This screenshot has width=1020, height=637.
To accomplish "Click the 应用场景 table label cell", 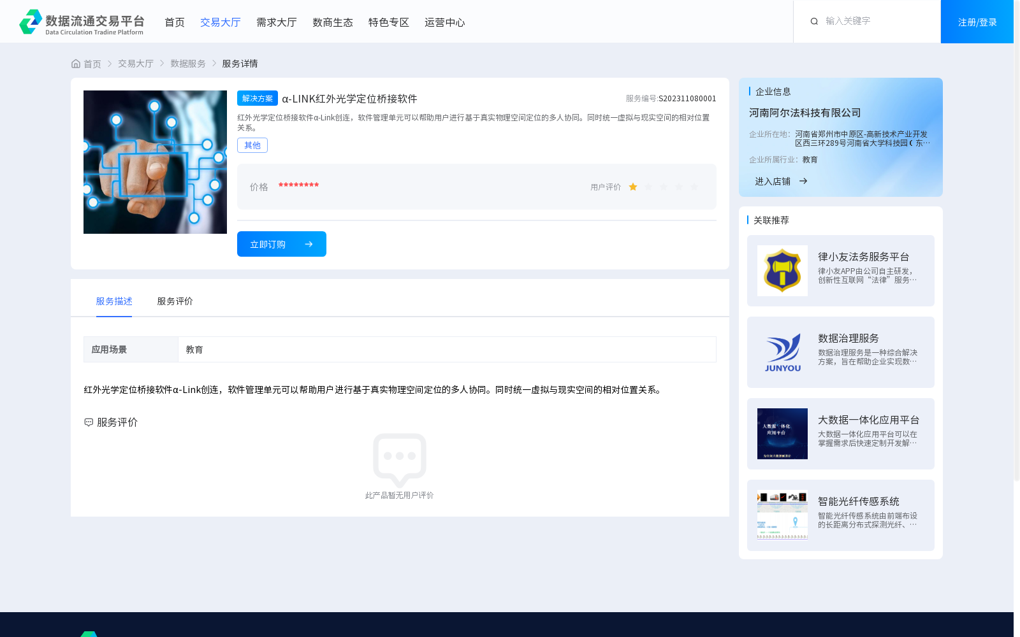I will [131, 349].
